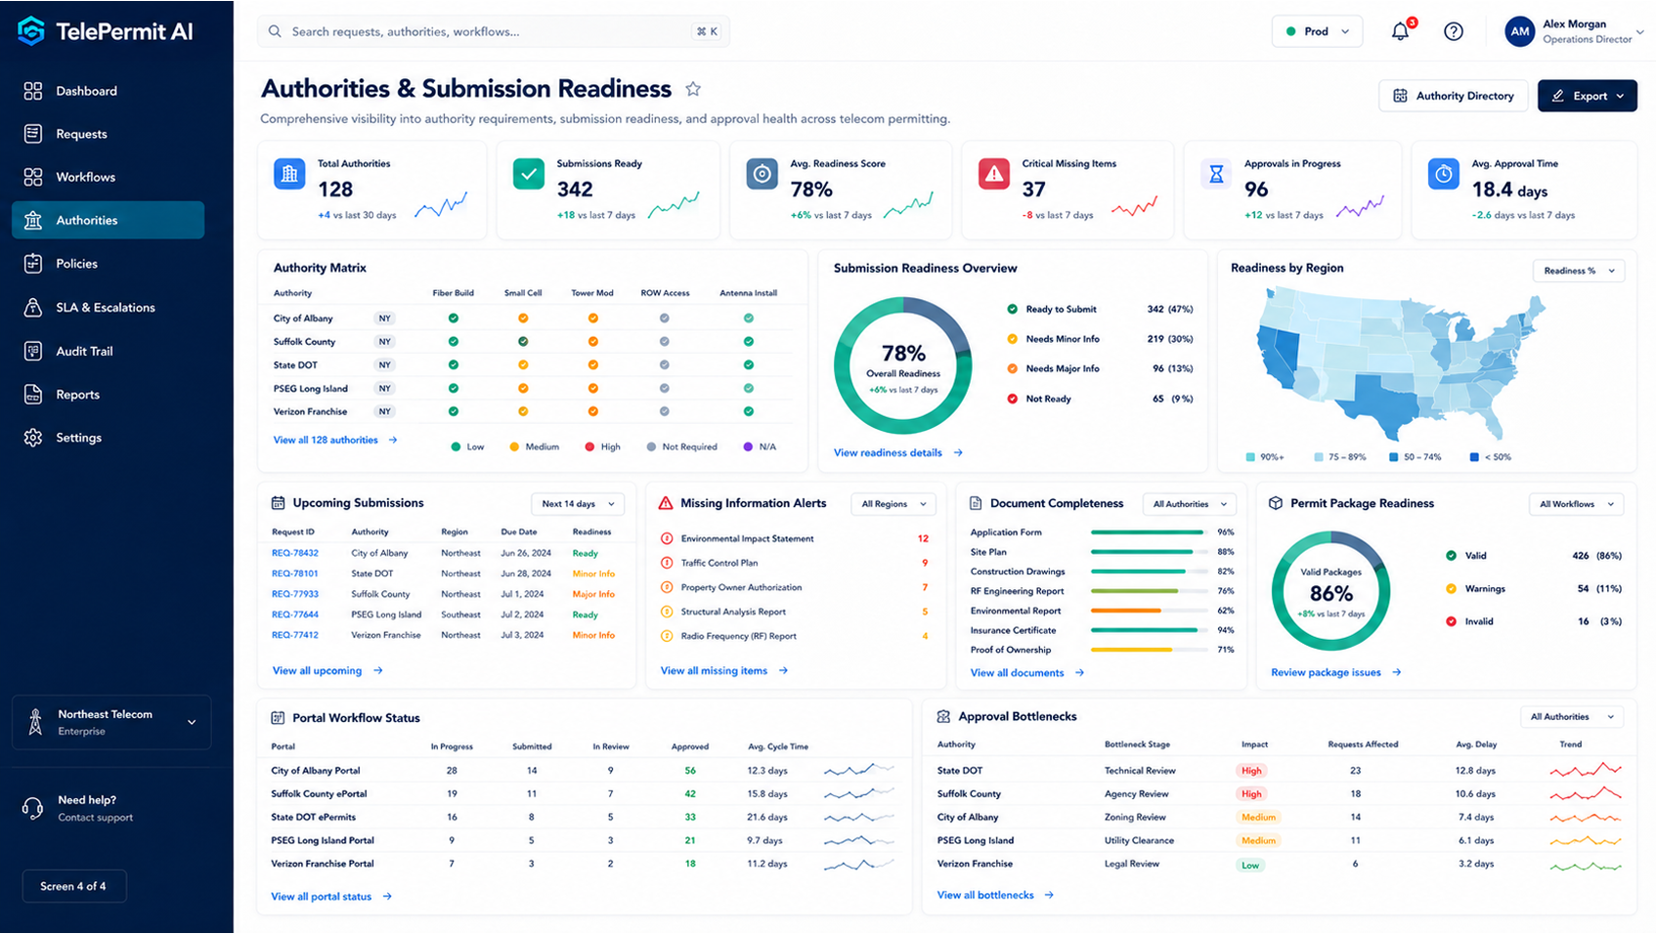Toggle the Valid packages legend marker
1656x934 pixels.
1451,556
